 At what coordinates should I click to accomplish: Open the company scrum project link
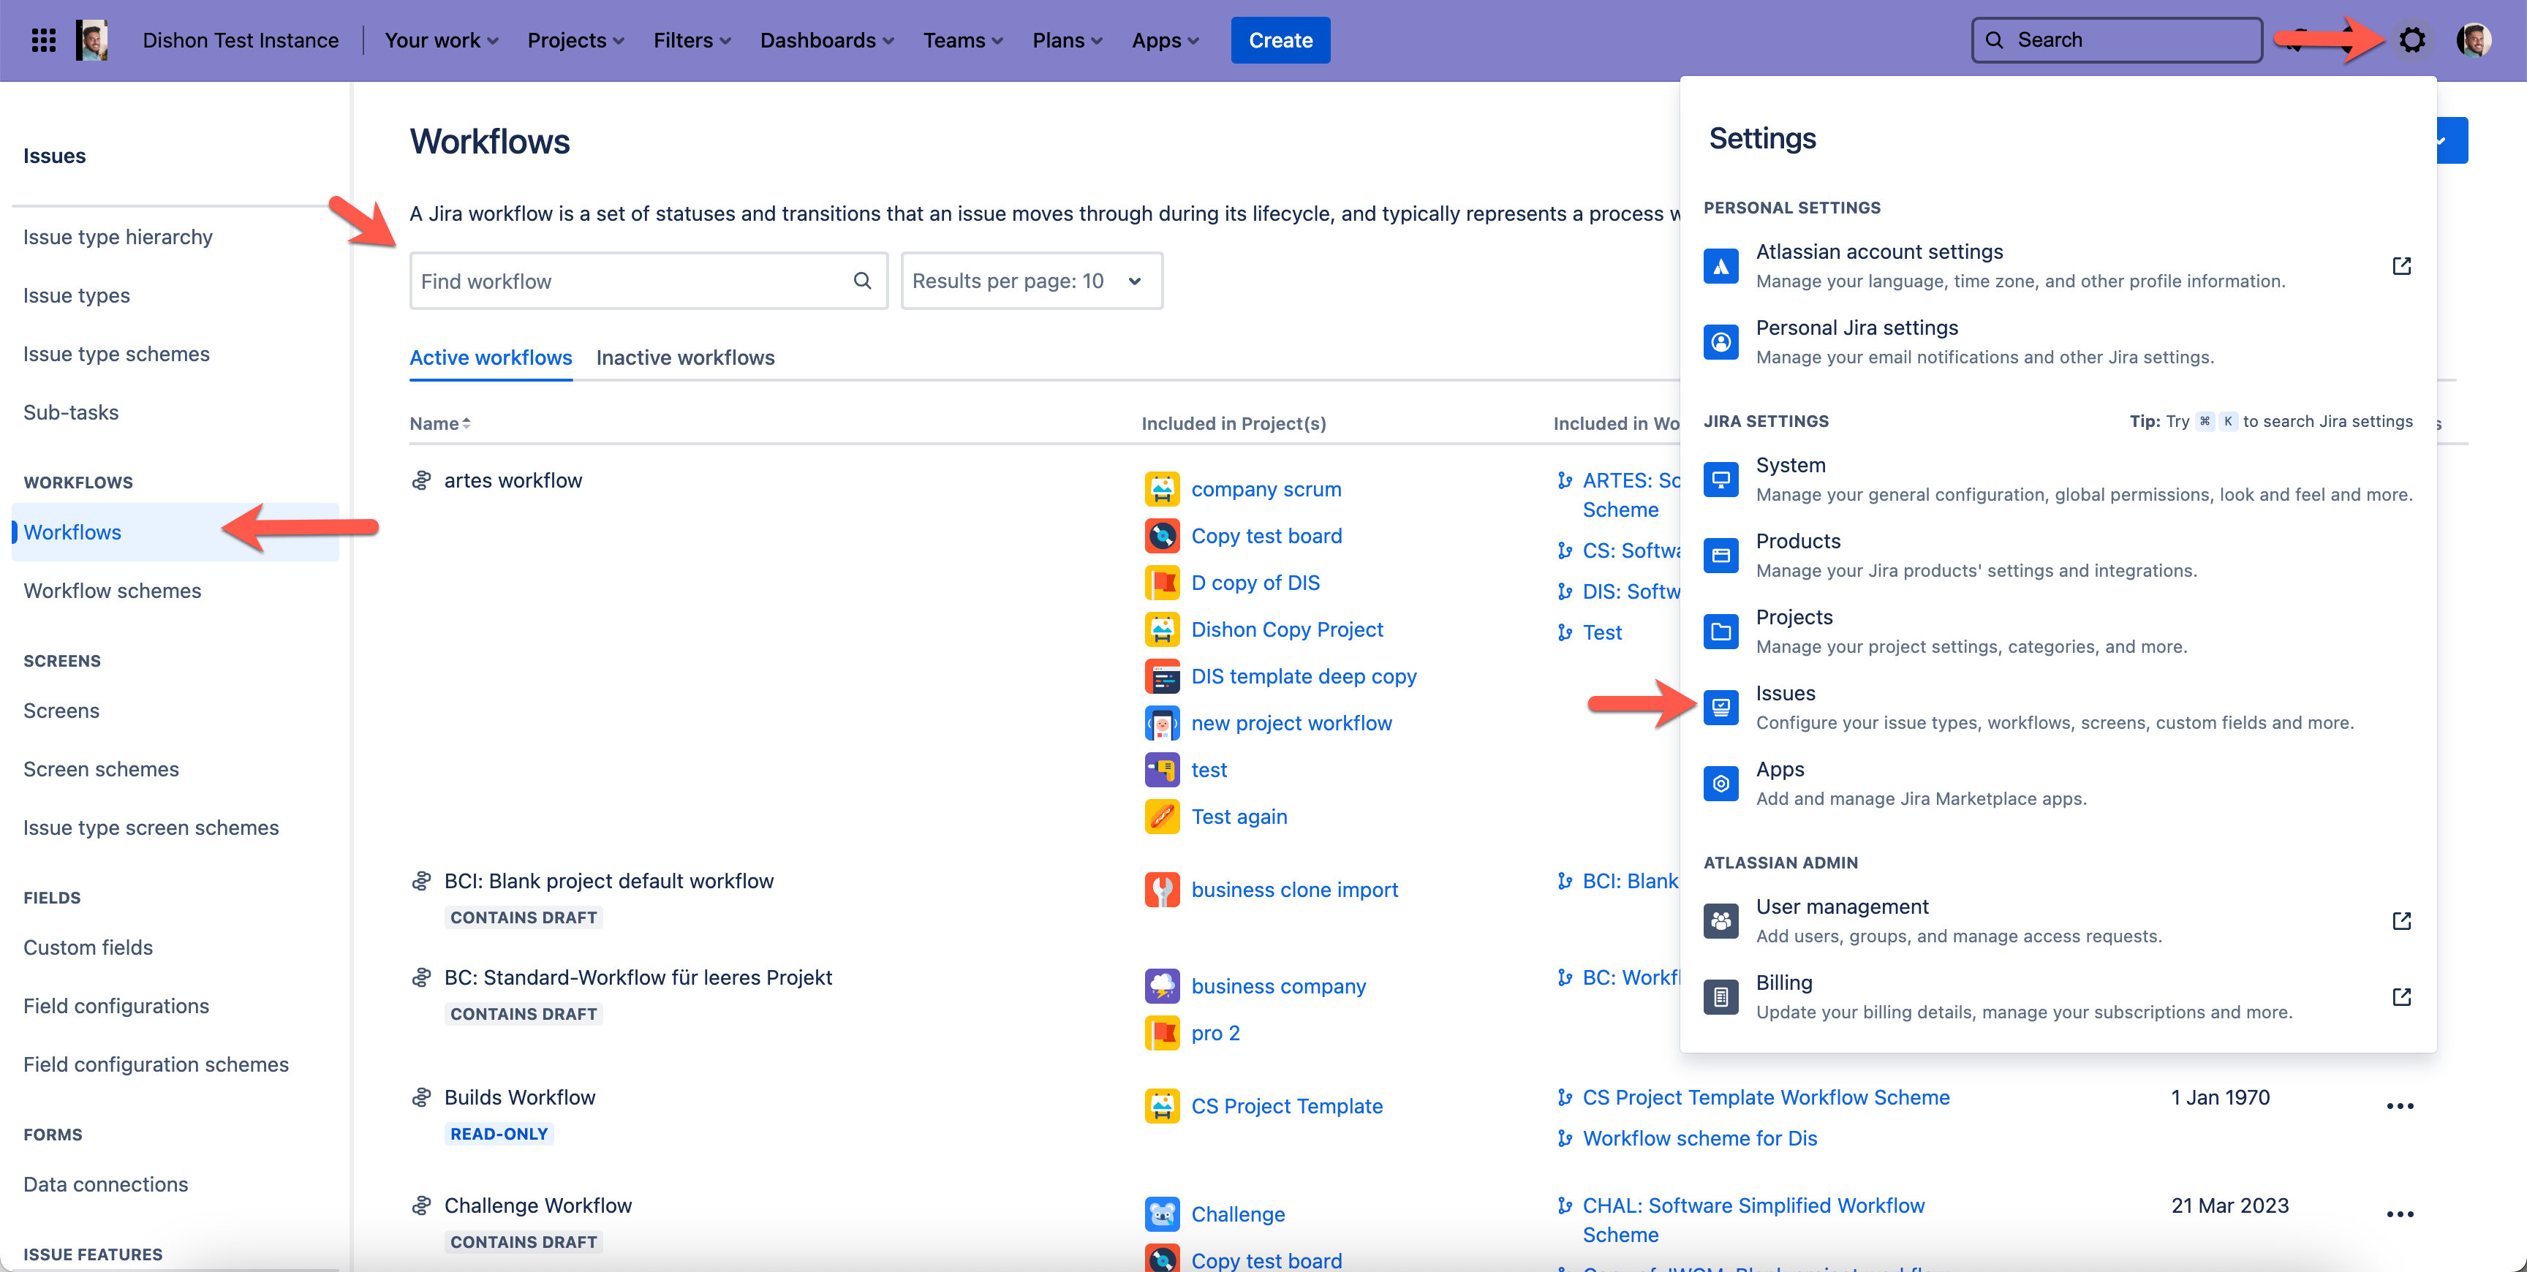tap(1266, 488)
